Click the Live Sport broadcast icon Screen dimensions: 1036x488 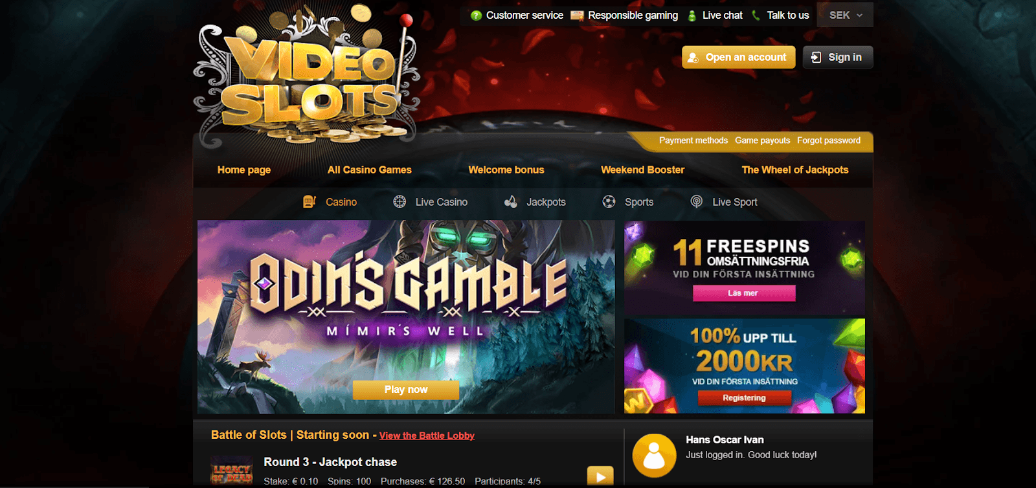(x=697, y=202)
